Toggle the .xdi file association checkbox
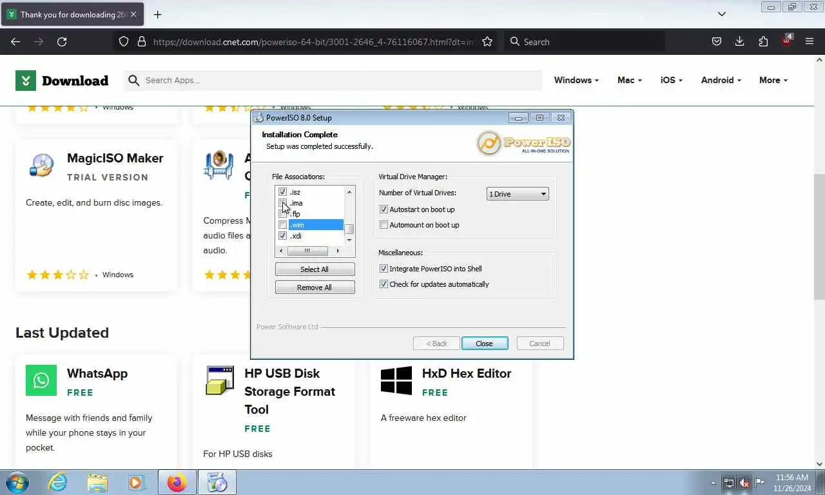Image resolution: width=825 pixels, height=495 pixels. pos(282,236)
